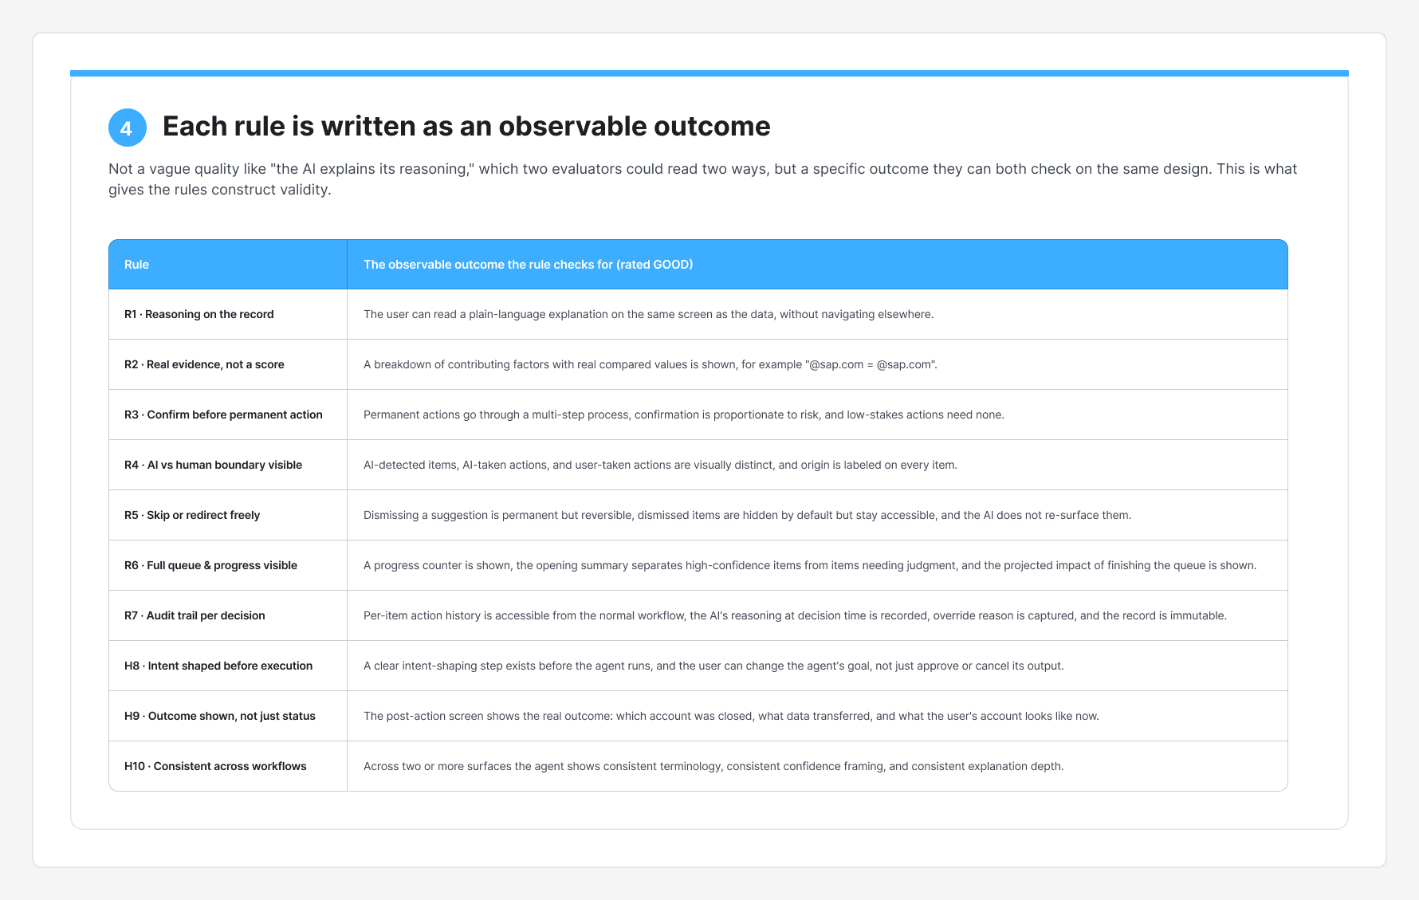Click the 'Permanent actions go through a multi-step process' text
The width and height of the screenshot is (1419, 900).
[x=684, y=415]
